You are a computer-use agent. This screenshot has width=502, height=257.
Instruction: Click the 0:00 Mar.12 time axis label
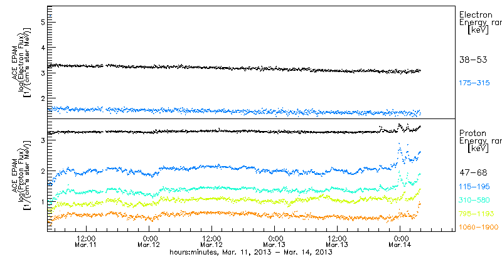149,241
